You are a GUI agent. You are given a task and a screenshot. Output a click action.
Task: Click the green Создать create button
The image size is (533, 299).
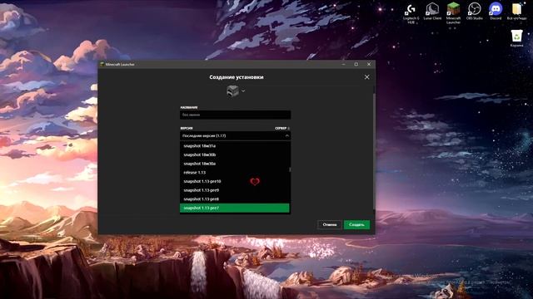[356, 225]
